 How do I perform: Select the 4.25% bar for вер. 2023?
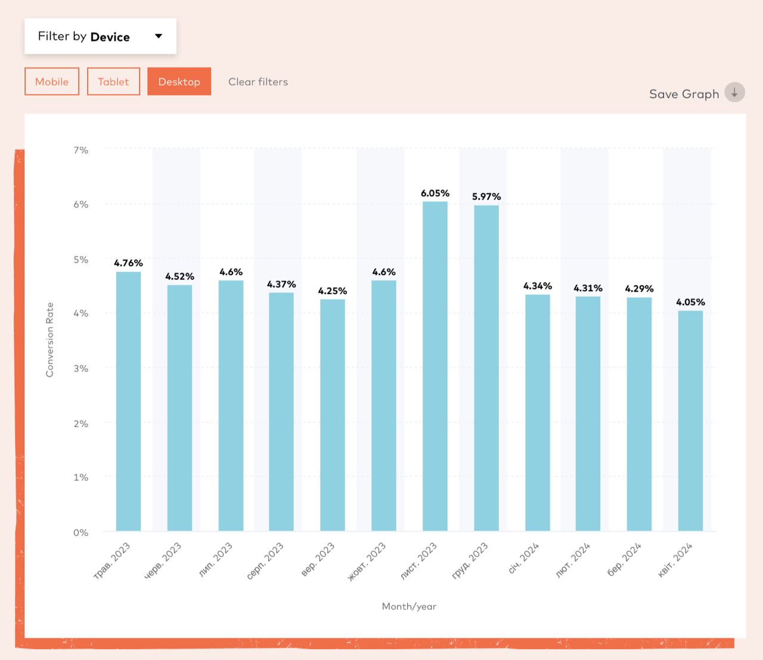pyautogui.click(x=332, y=415)
